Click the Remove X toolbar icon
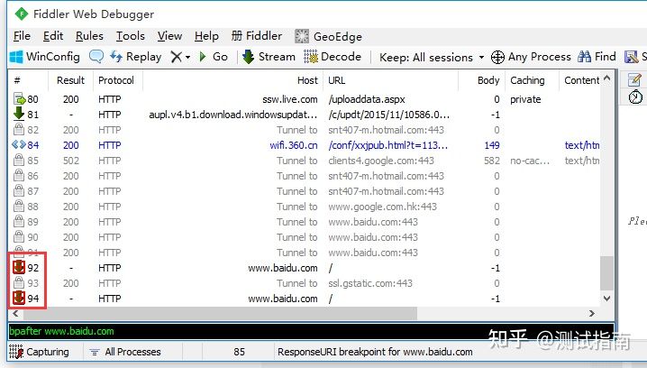 (x=177, y=57)
